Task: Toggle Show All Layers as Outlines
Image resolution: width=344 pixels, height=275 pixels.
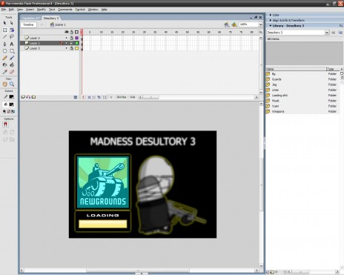Action: point(76,32)
